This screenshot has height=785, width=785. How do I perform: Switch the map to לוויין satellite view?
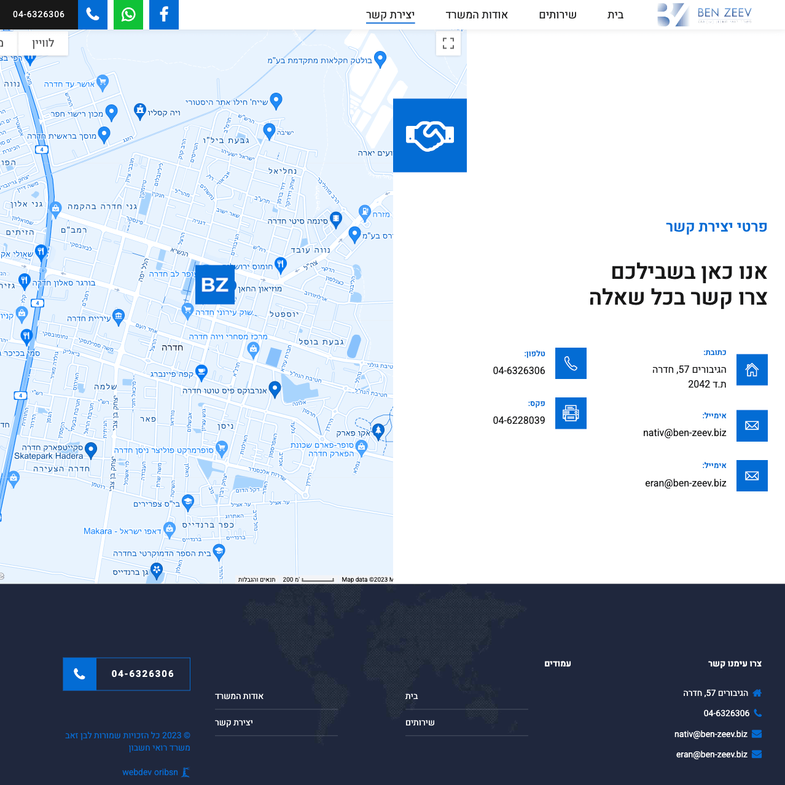pyautogui.click(x=43, y=43)
